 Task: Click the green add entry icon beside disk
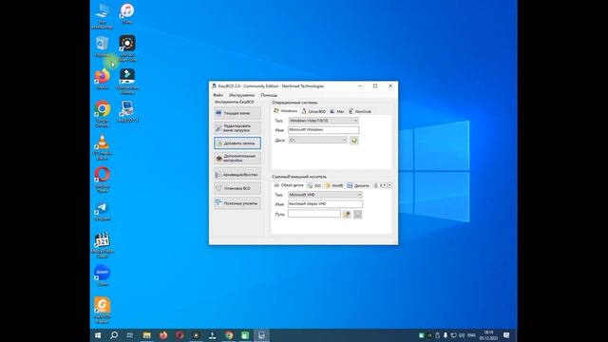tap(354, 140)
